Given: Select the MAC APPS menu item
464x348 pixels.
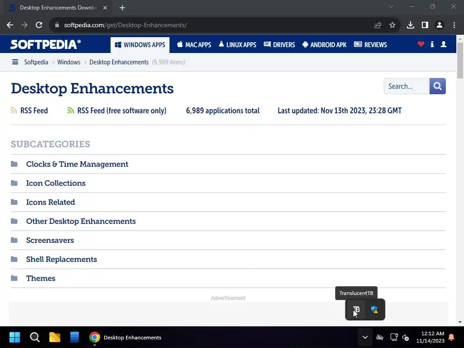Looking at the screenshot, I should pyautogui.click(x=194, y=45).
